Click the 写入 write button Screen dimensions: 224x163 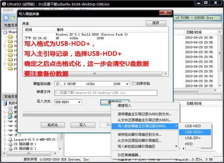(83, 125)
